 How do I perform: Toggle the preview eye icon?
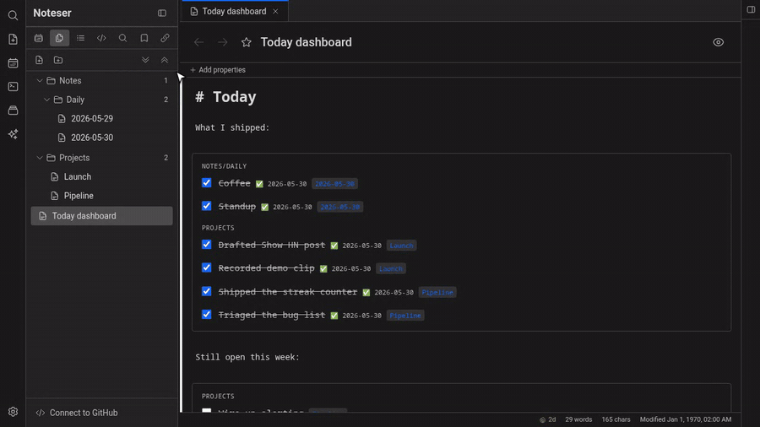(x=719, y=42)
